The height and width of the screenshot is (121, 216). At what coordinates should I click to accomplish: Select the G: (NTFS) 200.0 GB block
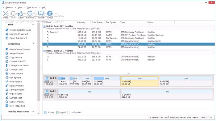tap(89, 94)
